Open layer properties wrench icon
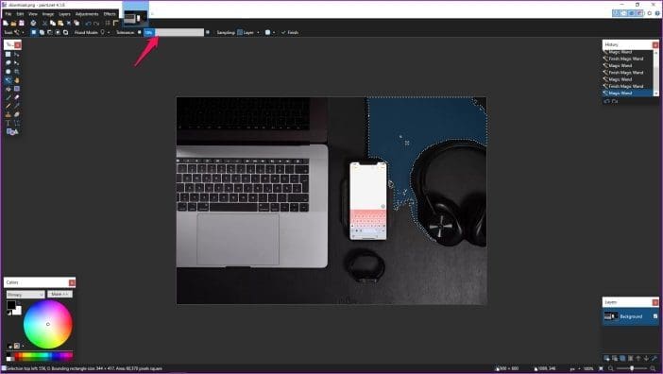This screenshot has width=663, height=374. coord(654,358)
